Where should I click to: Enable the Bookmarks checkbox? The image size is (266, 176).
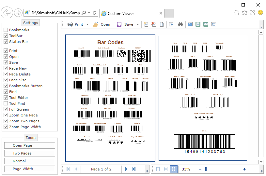pos(6,30)
